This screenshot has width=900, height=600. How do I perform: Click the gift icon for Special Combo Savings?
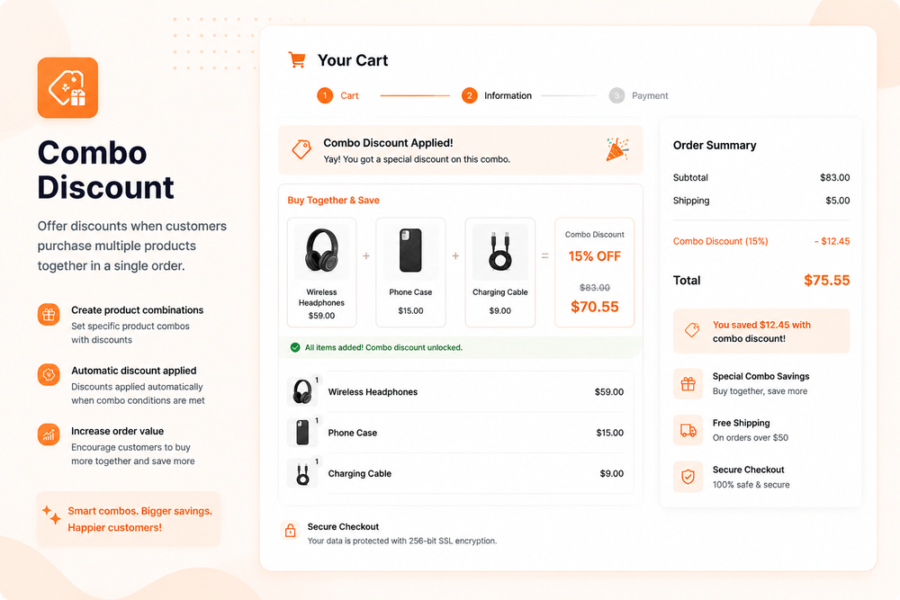(x=688, y=384)
